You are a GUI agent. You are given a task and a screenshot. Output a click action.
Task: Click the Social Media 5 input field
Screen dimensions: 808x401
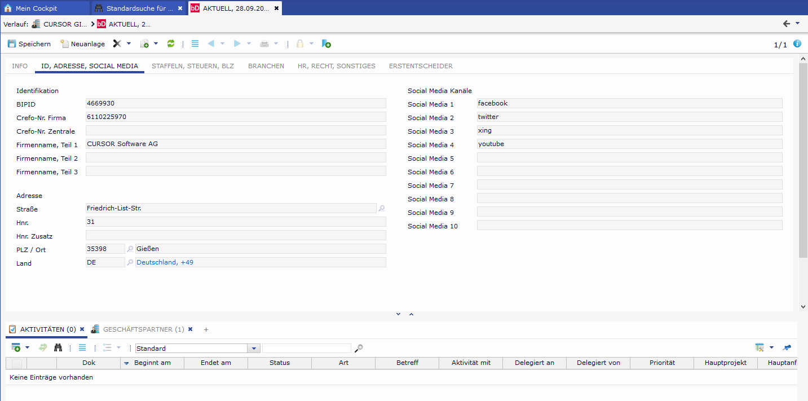coord(629,157)
